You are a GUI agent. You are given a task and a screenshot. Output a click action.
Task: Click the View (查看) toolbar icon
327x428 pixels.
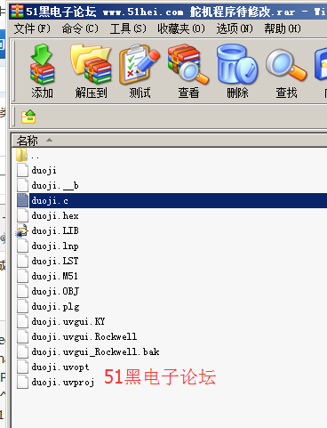tap(188, 64)
